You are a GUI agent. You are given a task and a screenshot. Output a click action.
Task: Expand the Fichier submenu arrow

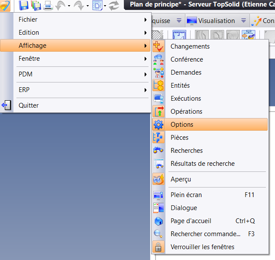(146, 20)
